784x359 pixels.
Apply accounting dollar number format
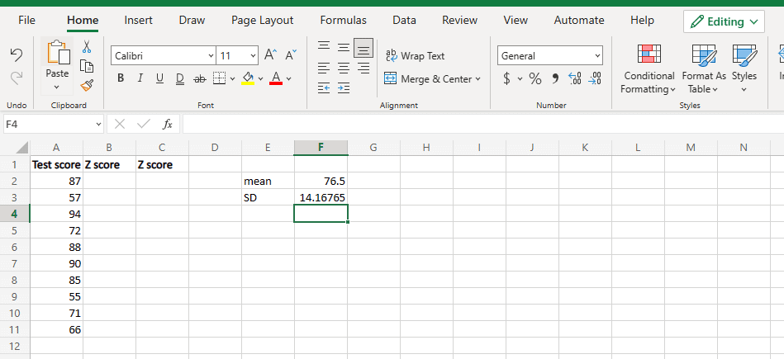507,78
